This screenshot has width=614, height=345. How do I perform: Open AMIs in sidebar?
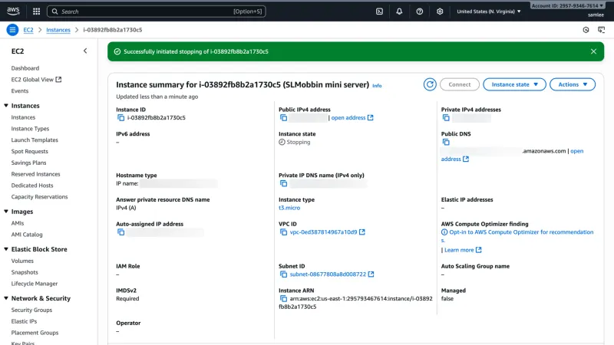[x=18, y=223]
